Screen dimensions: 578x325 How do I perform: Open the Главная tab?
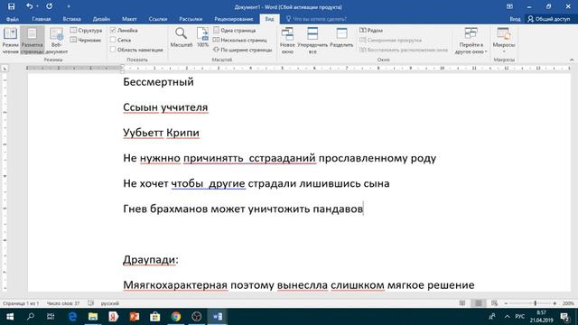[x=42, y=19]
